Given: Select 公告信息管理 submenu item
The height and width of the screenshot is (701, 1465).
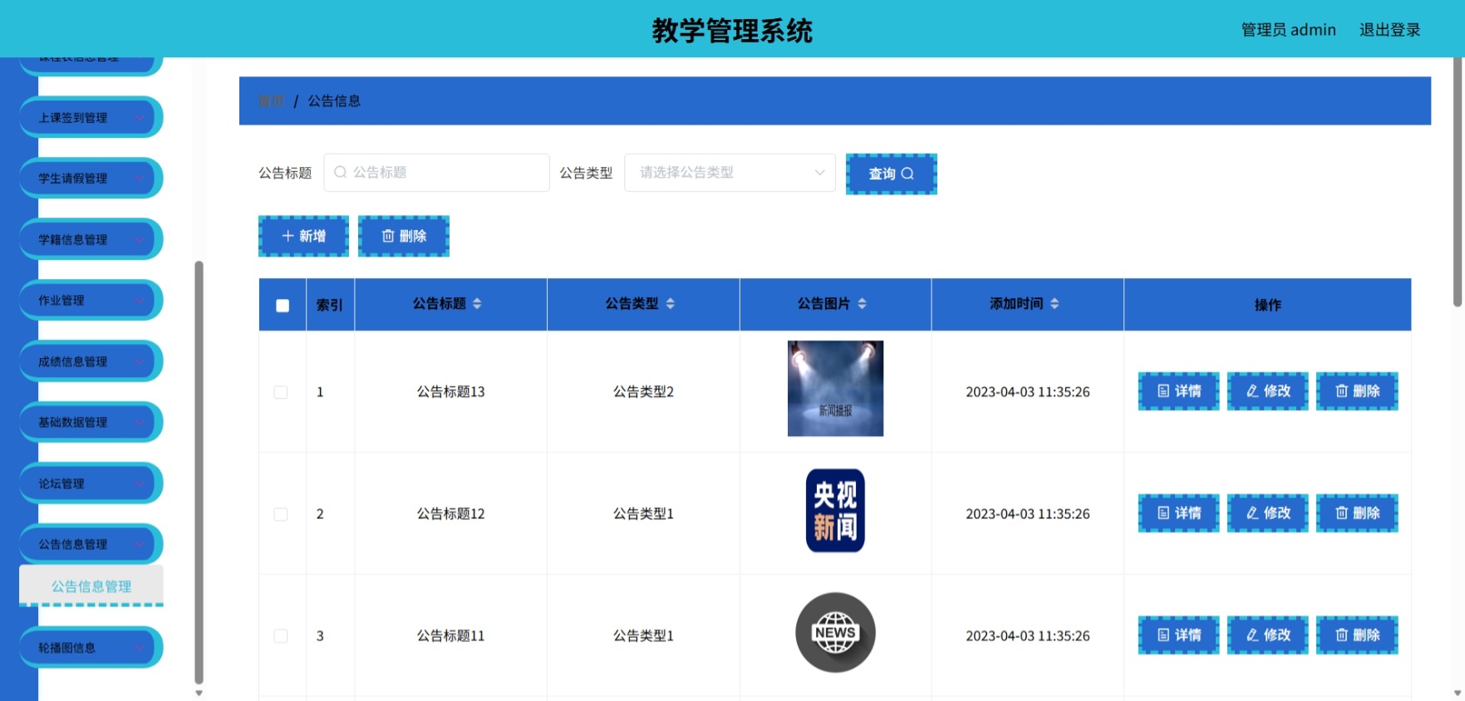Looking at the screenshot, I should [x=91, y=586].
